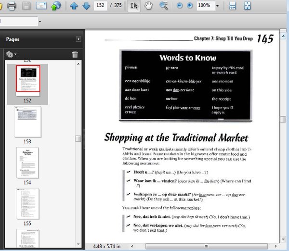Click the Zoom Out minus button
Image resolution: width=289 pixels, height=251 pixels.
click(180, 6)
